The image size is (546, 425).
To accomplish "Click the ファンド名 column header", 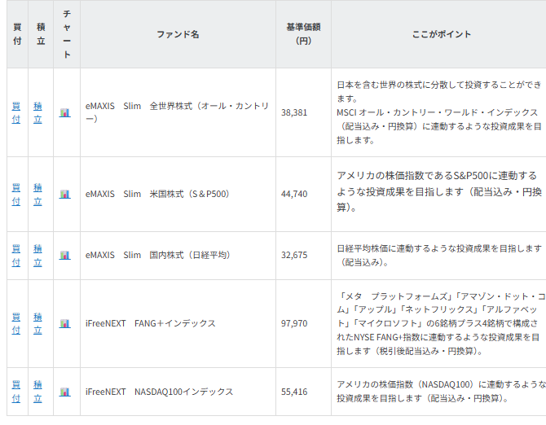I will pos(178,34).
